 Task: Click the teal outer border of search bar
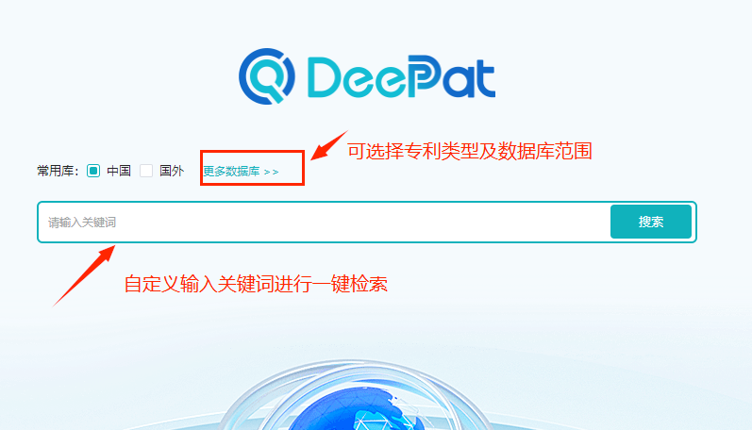pos(367,203)
